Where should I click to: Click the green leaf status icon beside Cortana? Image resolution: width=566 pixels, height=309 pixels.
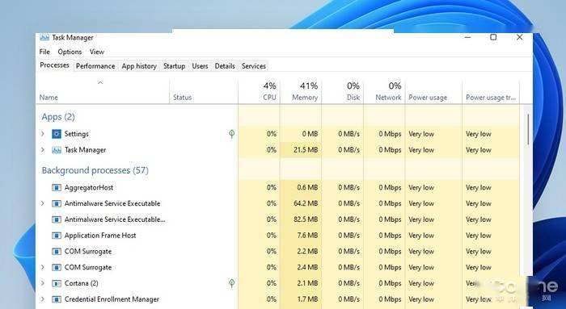click(232, 283)
